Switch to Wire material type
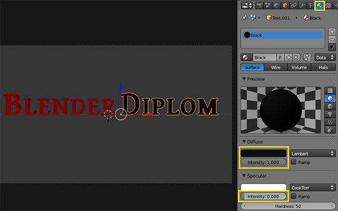This screenshot has height=211, width=338. click(275, 68)
